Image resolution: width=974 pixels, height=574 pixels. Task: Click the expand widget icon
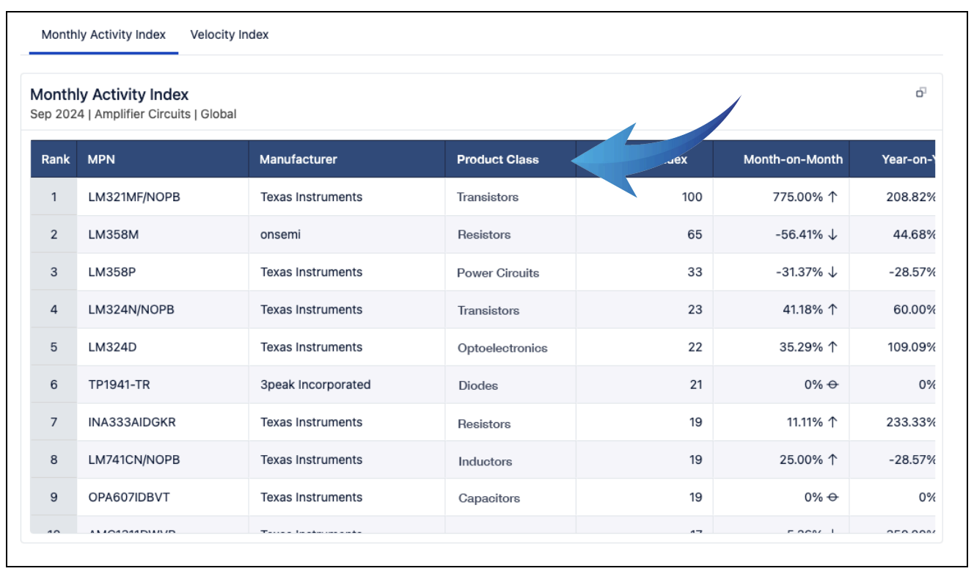pyautogui.click(x=920, y=92)
